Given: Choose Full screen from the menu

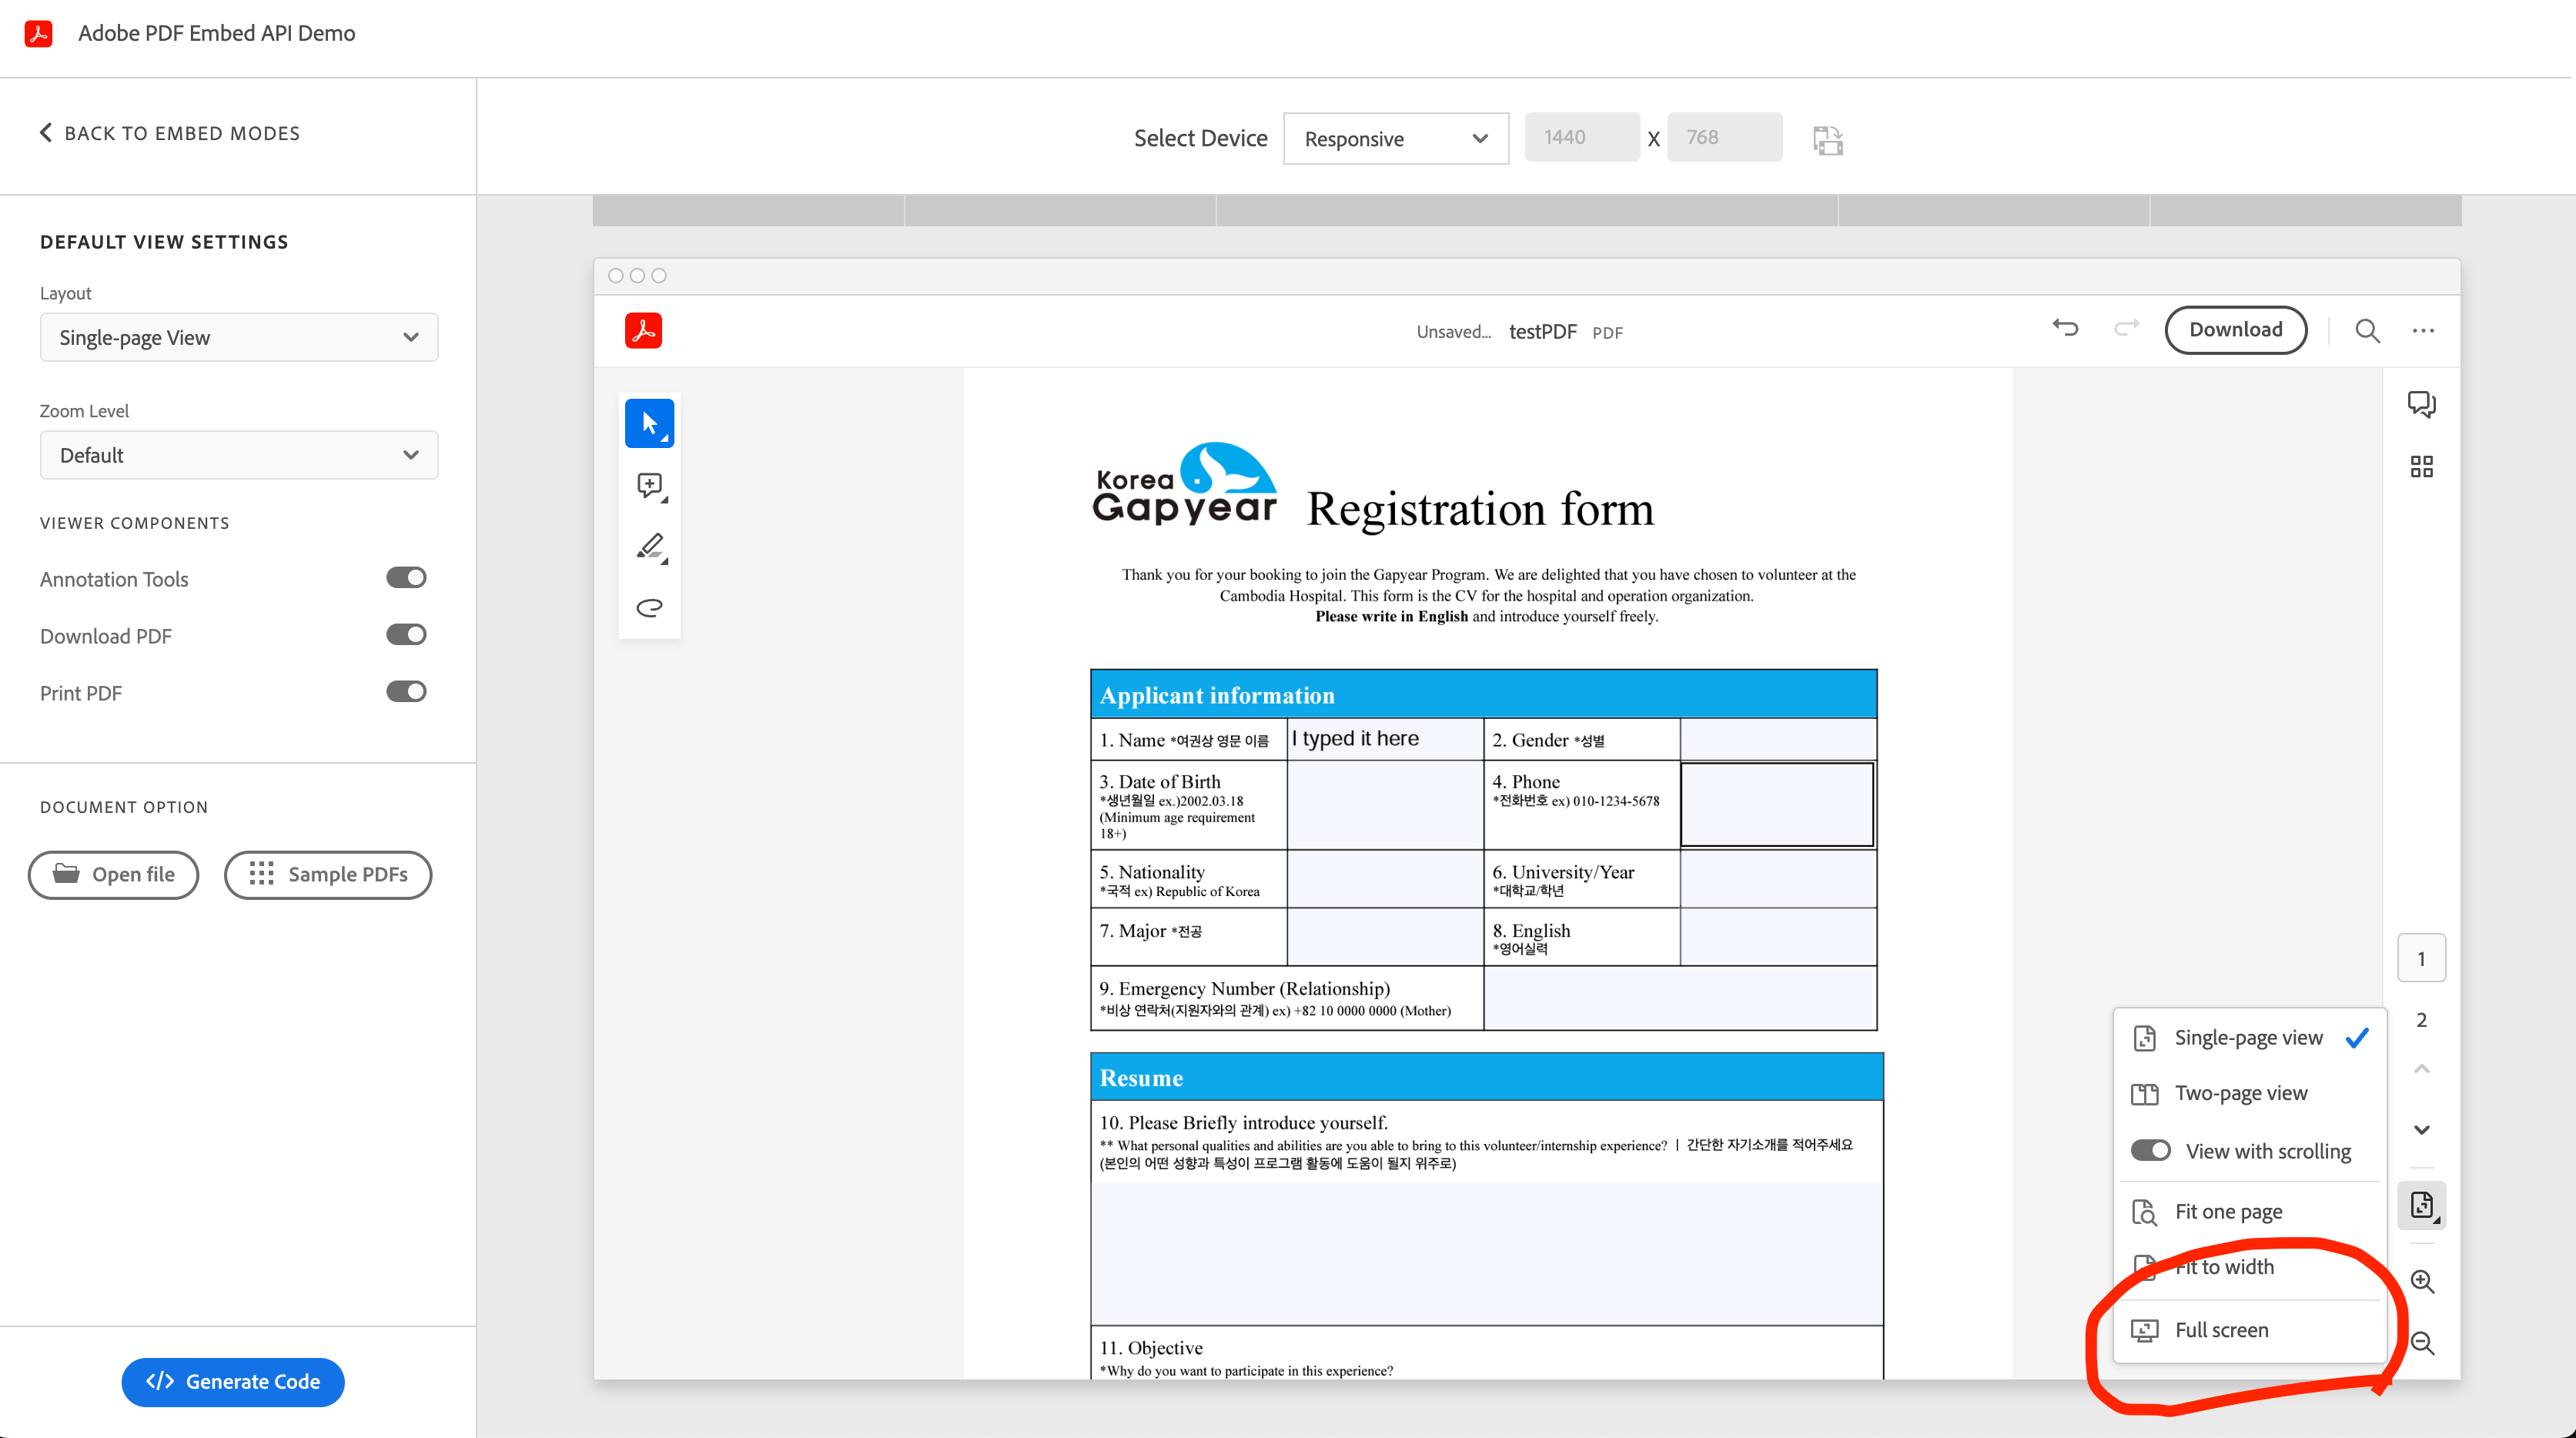Looking at the screenshot, I should pyautogui.click(x=2221, y=1330).
